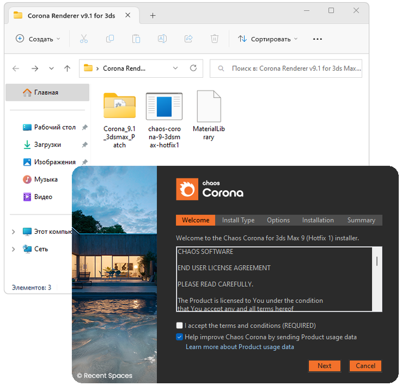The image size is (402, 386).
Task: Click the Copy icon in Explorer toolbar
Action: coord(110,39)
